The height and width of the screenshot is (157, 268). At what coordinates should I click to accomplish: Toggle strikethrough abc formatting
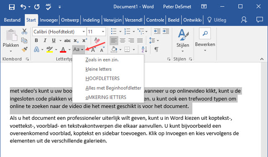tap(67, 41)
